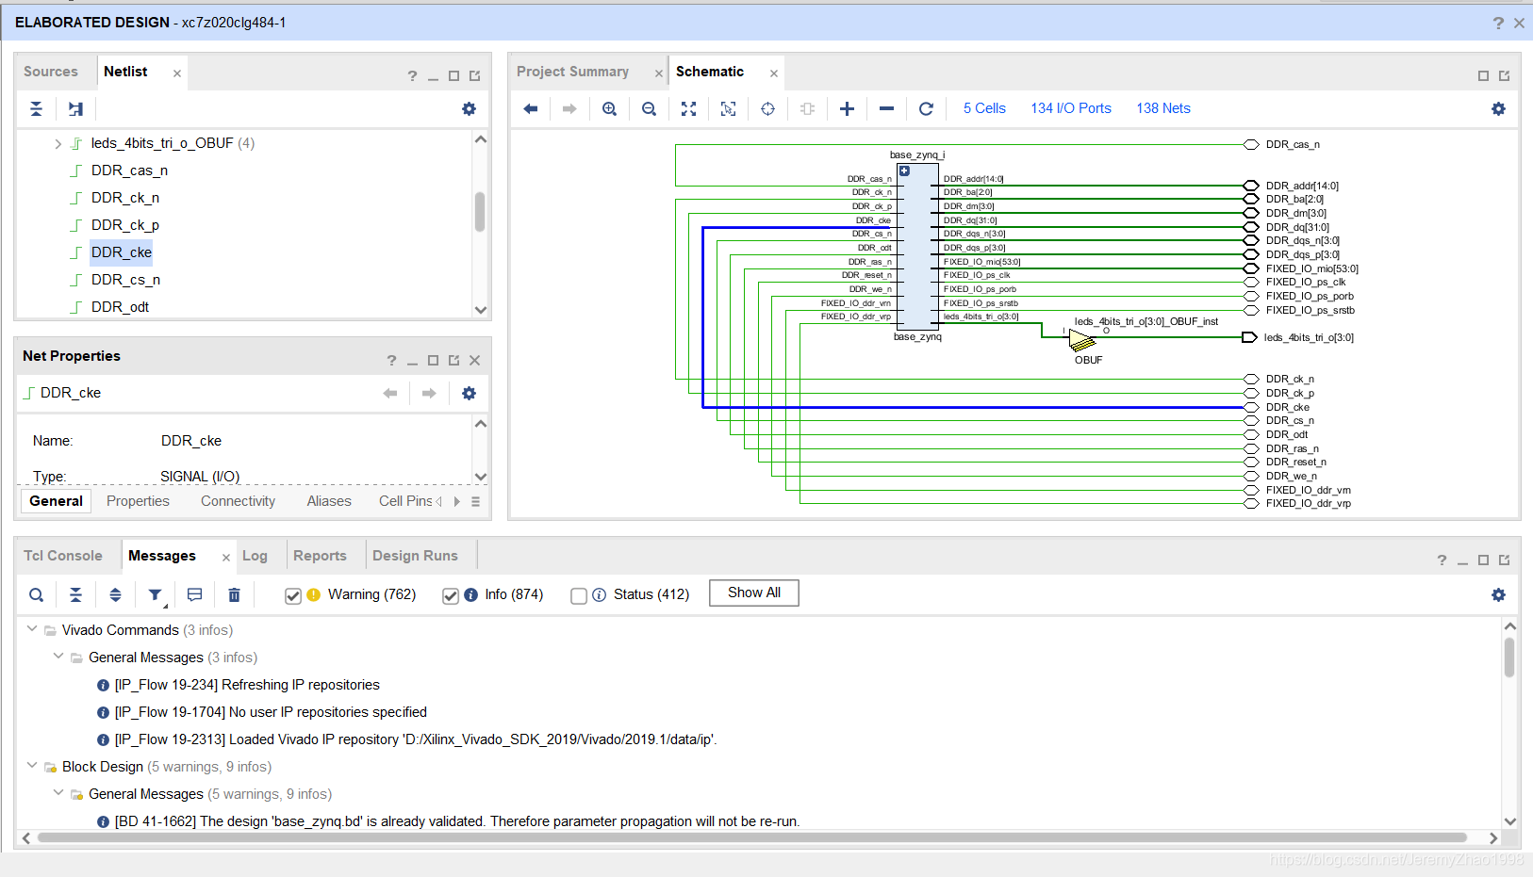This screenshot has width=1533, height=877.
Task: Close the Schematic tab
Action: coord(774,73)
